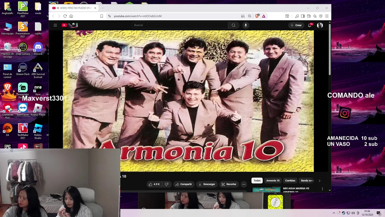Open the Discord desktop shortcut
Image resolution: width=385 pixels, height=217 pixels.
click(x=38, y=49)
